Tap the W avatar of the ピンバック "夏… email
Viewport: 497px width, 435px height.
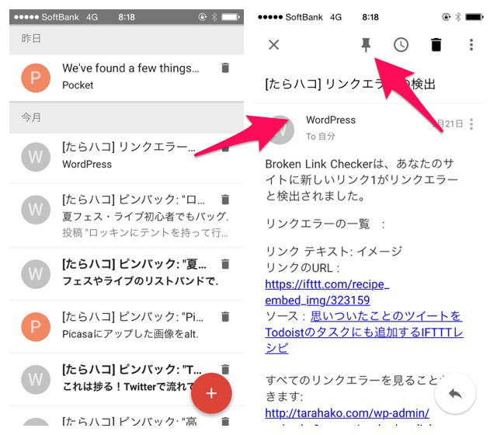point(36,274)
